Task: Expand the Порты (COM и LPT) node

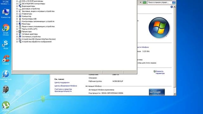Action: point(17,29)
